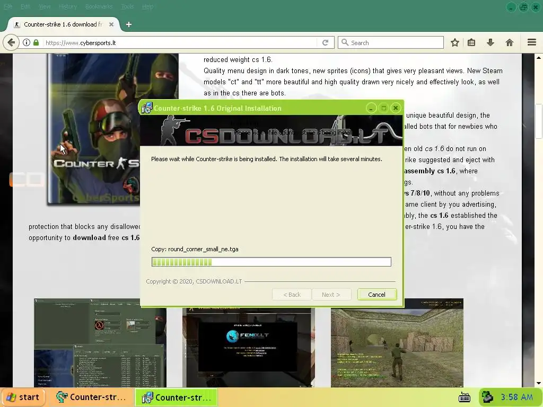Restore the browser window
The image size is (543, 407).
[x=523, y=7]
